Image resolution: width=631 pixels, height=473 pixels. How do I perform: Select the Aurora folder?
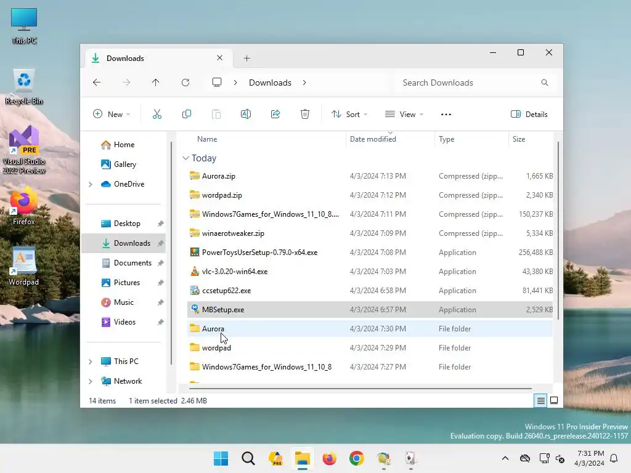click(x=370, y=329)
